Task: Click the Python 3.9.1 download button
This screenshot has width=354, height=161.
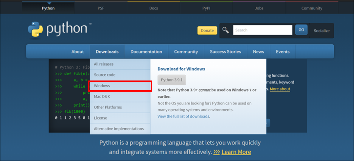Action: 172,80
